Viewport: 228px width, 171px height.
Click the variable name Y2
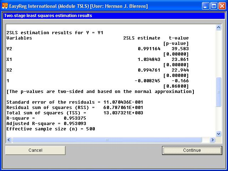9,49
